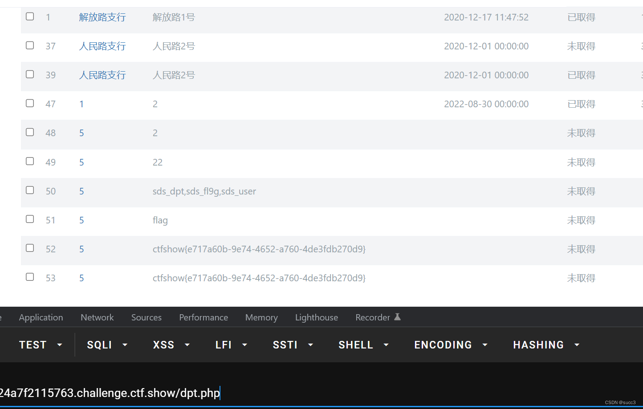Toggle the checkbox for row 49

click(30, 161)
